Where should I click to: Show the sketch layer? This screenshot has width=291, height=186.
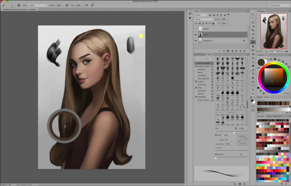[196, 29]
